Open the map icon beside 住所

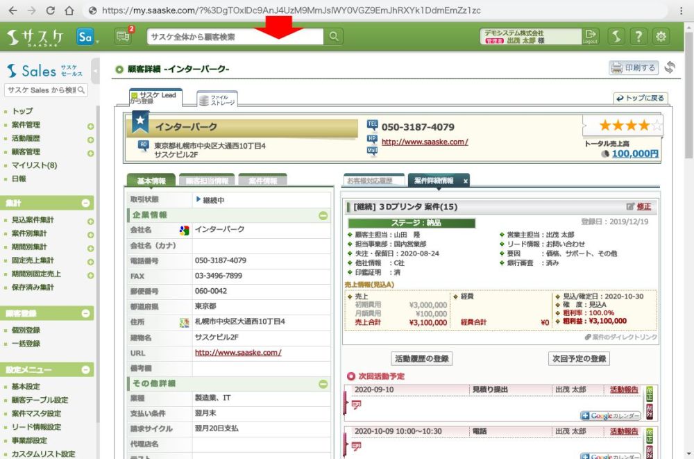[185, 322]
